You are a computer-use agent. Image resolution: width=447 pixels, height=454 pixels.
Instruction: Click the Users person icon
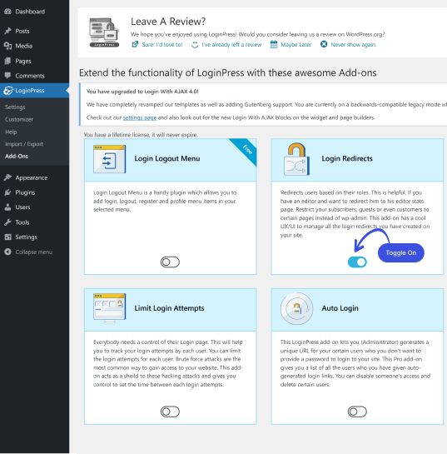[7, 207]
